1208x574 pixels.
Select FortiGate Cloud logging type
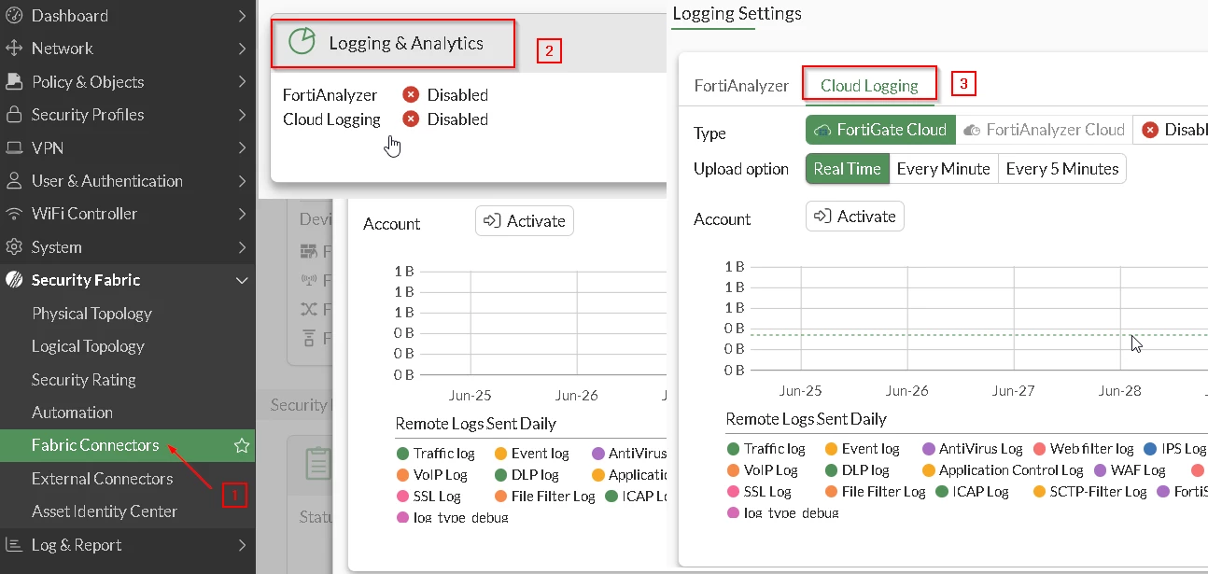880,130
